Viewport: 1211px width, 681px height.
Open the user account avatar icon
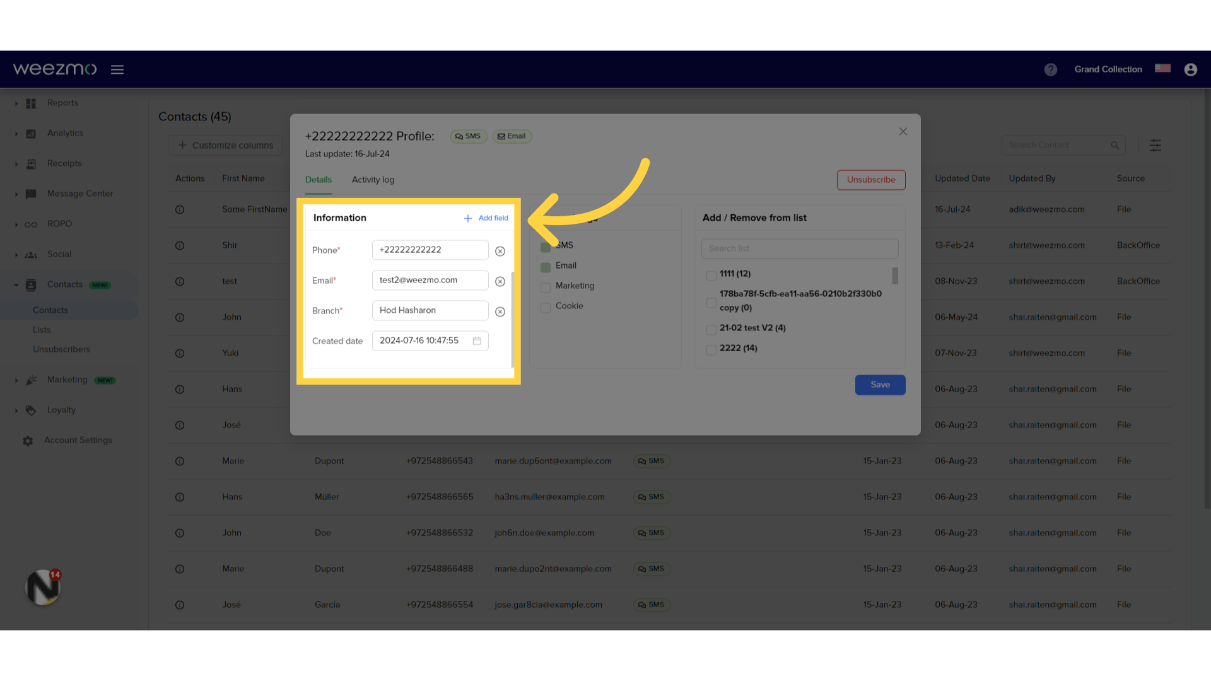coord(1190,69)
